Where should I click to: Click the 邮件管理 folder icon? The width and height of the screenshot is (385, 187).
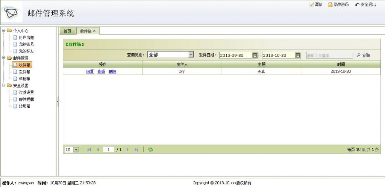(9, 58)
